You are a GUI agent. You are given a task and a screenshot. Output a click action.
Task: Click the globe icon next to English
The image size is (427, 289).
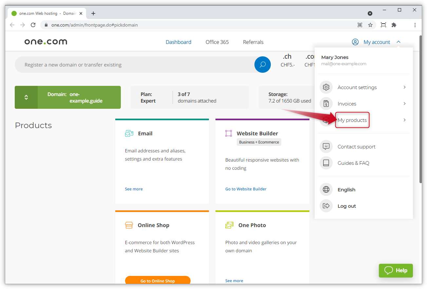coord(326,189)
